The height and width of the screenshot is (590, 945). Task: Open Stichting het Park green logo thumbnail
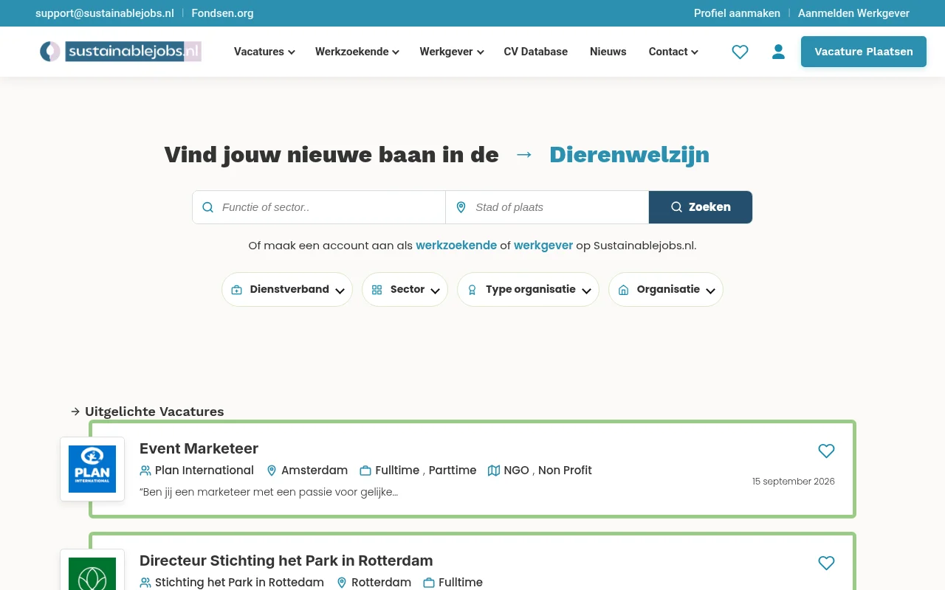click(92, 570)
